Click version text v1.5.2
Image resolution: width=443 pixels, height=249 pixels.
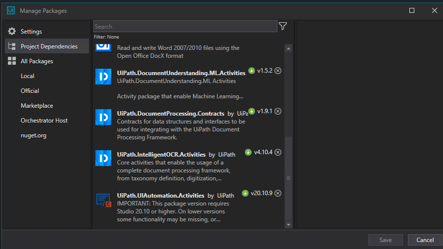(265, 71)
